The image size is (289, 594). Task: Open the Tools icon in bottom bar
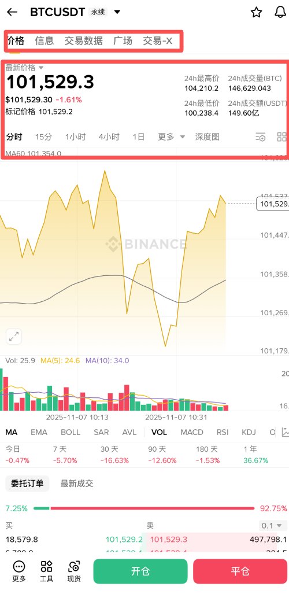tap(46, 571)
